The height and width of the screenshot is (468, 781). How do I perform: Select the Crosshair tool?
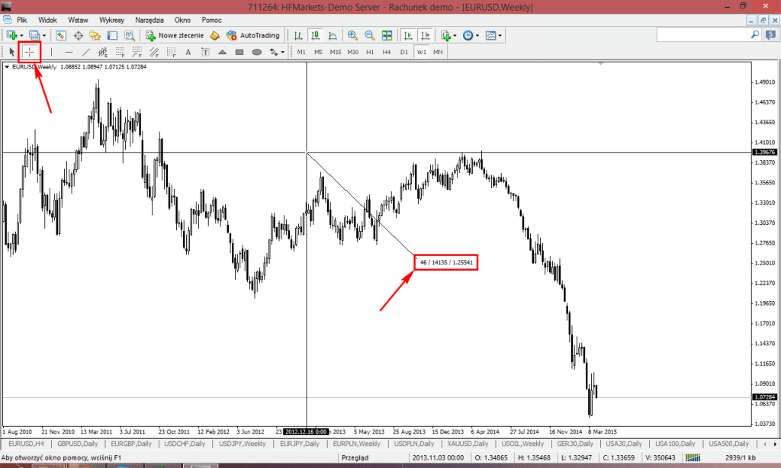pyautogui.click(x=28, y=52)
